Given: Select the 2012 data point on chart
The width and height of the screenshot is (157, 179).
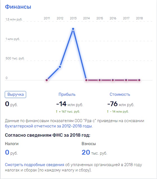Looking at the screenshot, I should [60, 67].
